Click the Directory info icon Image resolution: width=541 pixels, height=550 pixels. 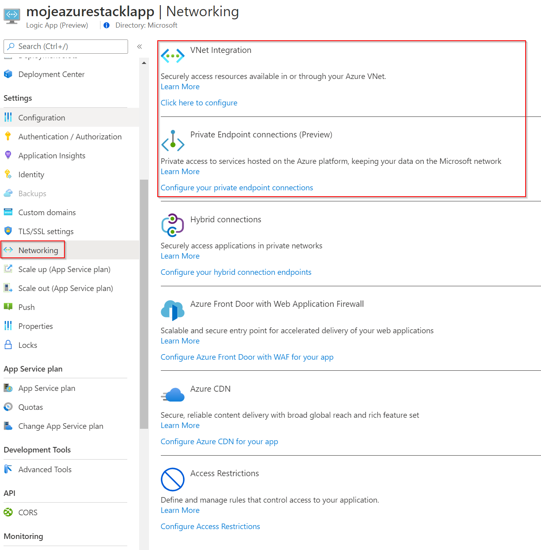tap(106, 25)
